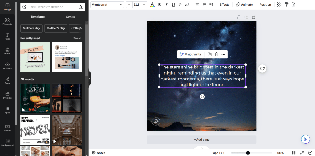Image resolution: width=315 pixels, height=156 pixels.
Task: Open more options on floating text toolbar
Action: coord(224,54)
